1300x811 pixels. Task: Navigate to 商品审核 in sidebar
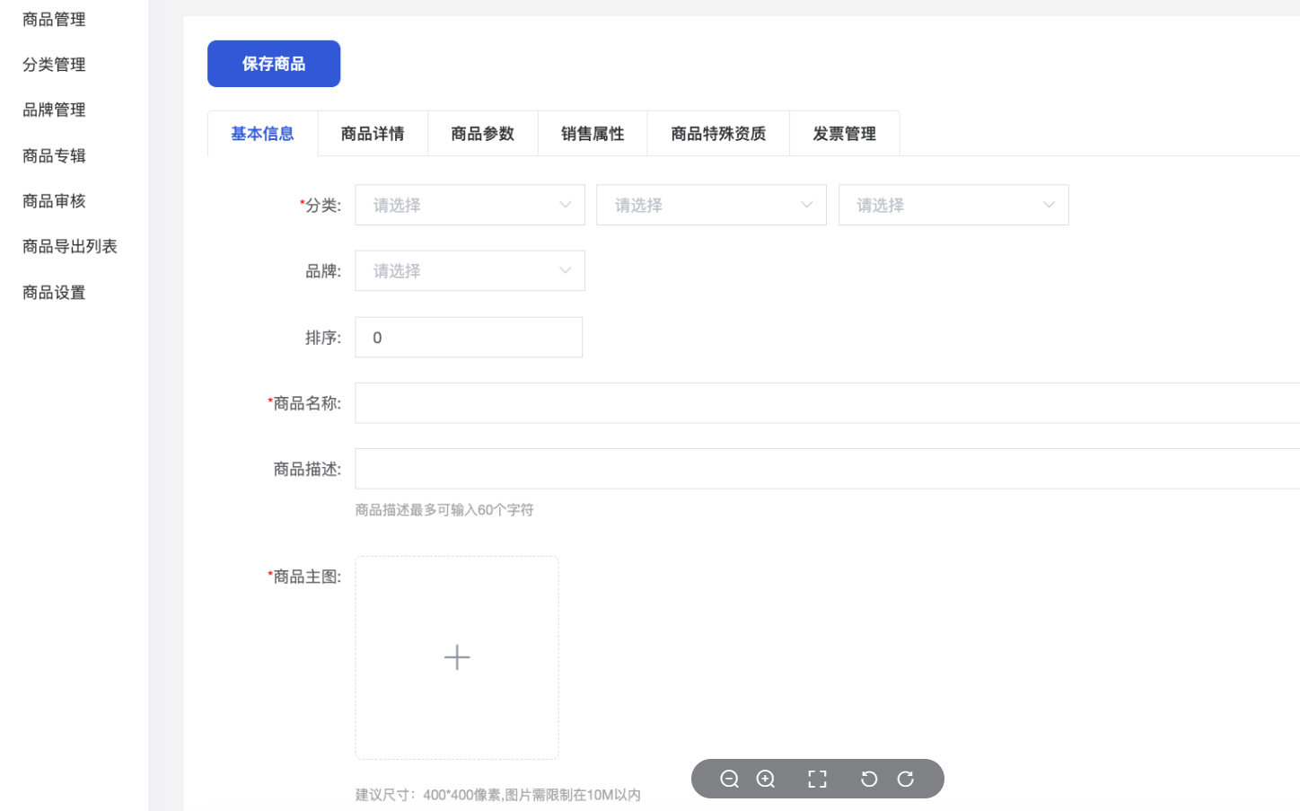pyautogui.click(x=54, y=201)
